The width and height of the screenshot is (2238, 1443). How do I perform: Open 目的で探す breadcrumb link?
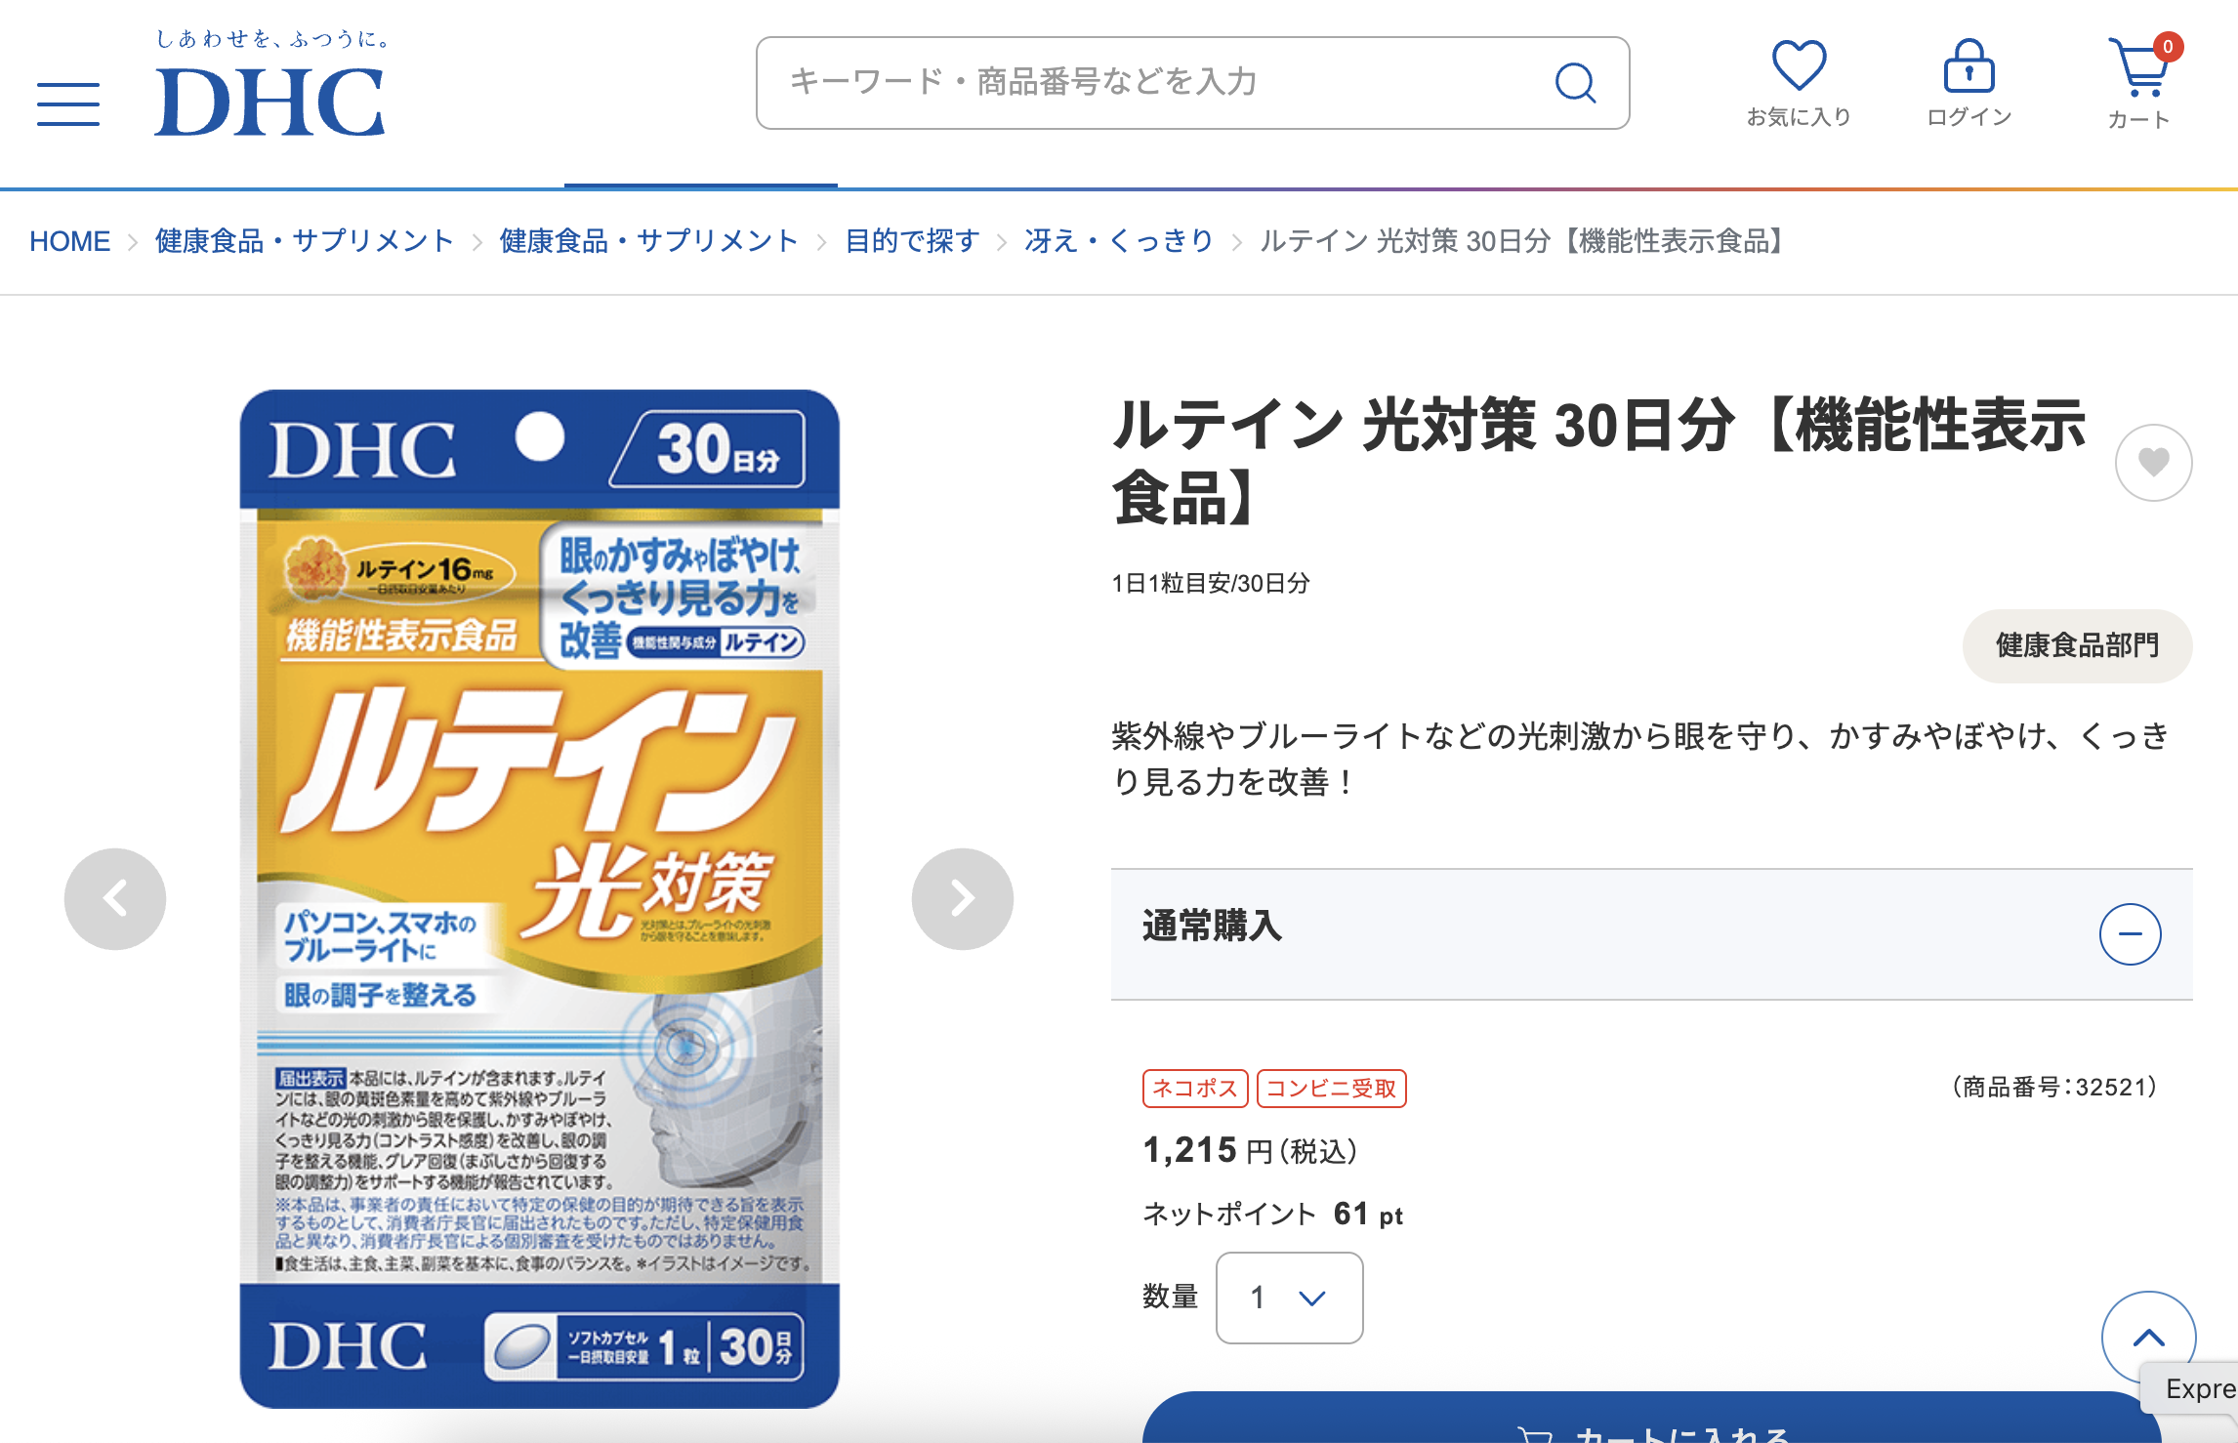point(912,241)
